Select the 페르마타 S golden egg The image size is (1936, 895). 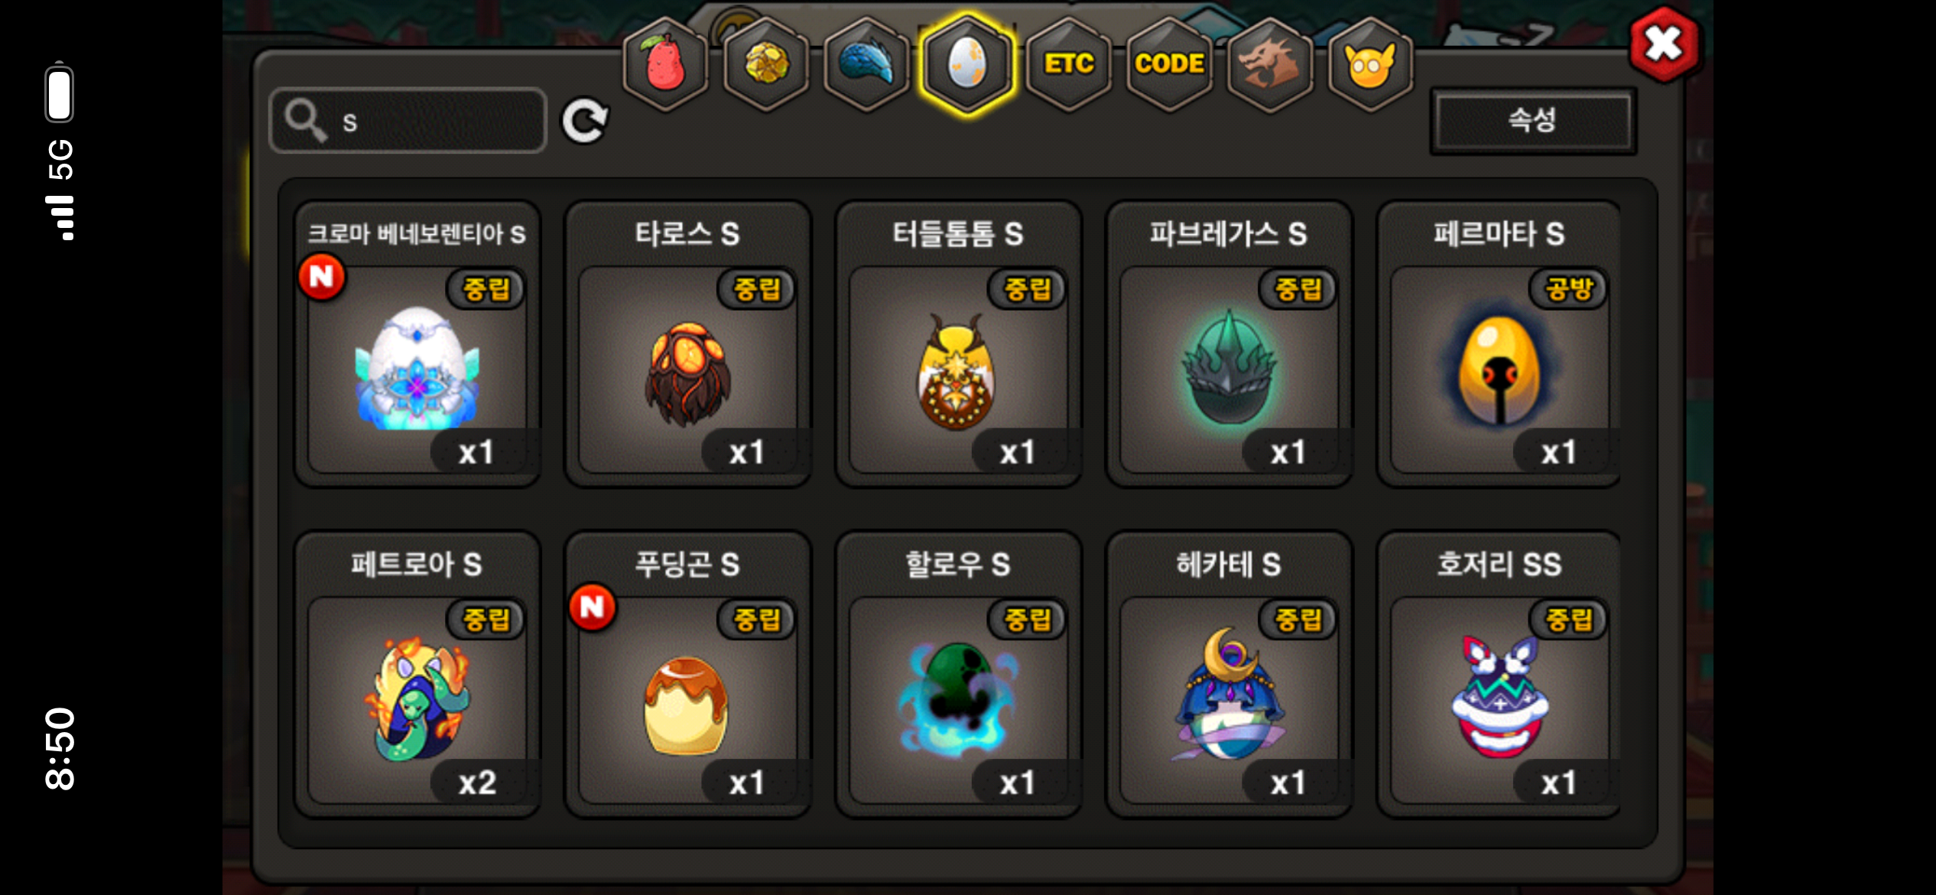point(1499,344)
